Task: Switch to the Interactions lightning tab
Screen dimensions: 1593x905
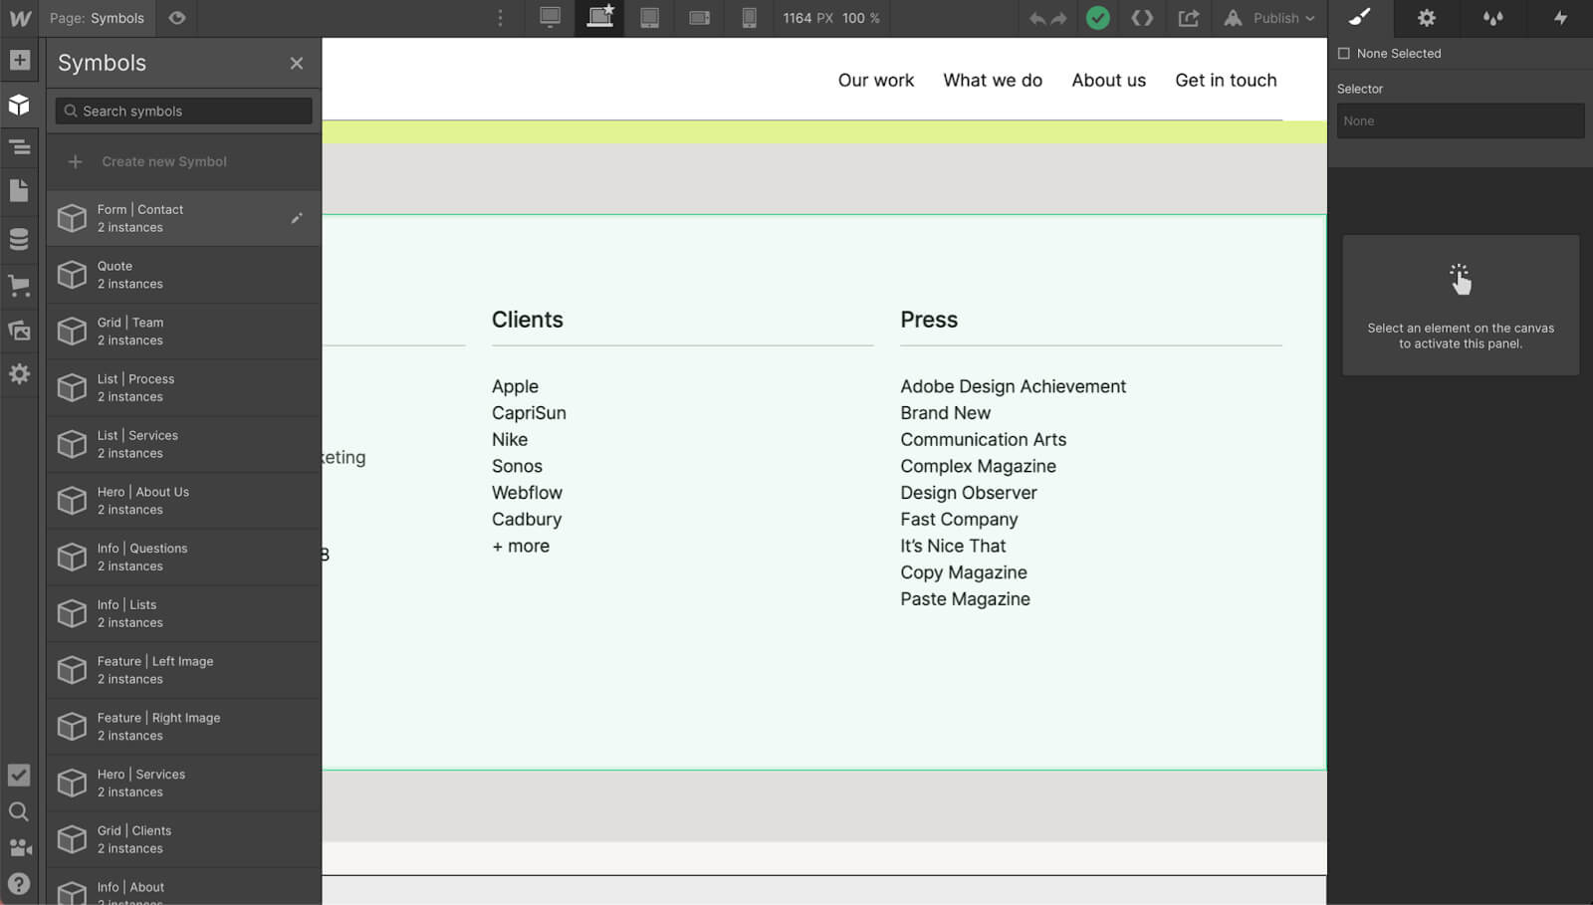Action: coord(1559,18)
